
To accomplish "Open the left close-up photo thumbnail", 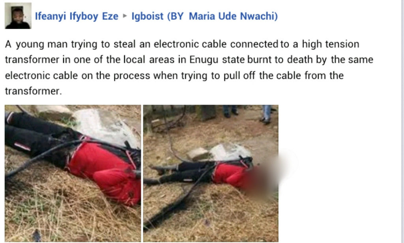I will (73, 173).
